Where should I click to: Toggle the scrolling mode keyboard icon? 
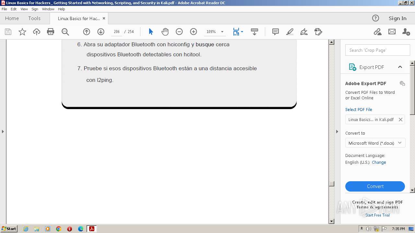coord(255,32)
